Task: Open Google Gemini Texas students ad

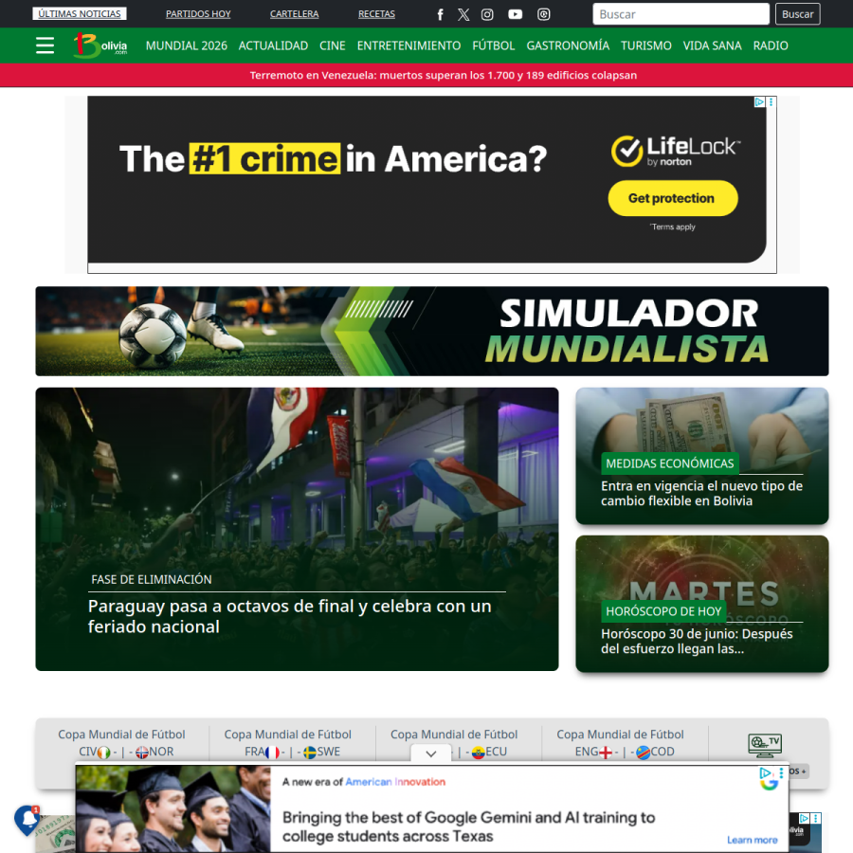Action: click(x=468, y=826)
